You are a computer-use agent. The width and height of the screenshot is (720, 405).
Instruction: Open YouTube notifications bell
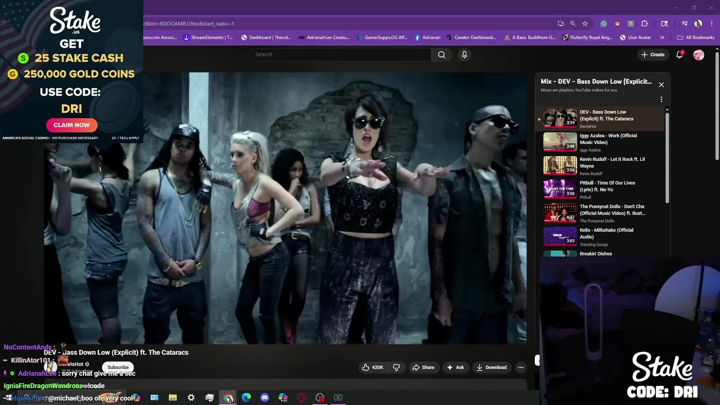tap(679, 55)
